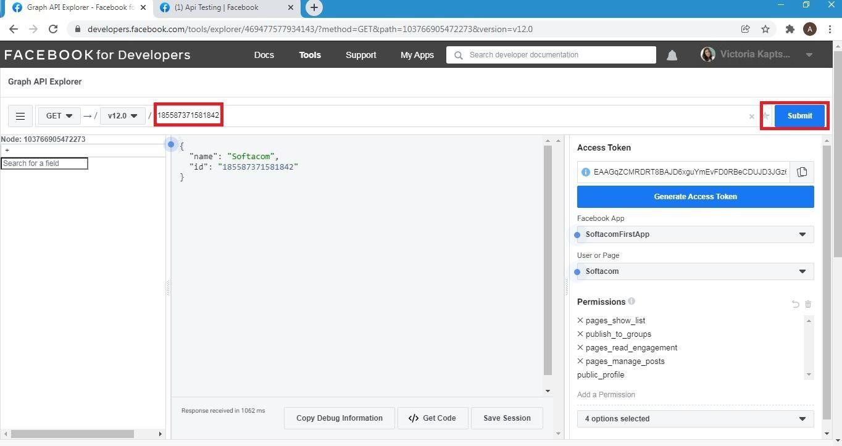842x446 pixels.
Task: Remove the pages_show_list permission
Action: tap(580, 320)
